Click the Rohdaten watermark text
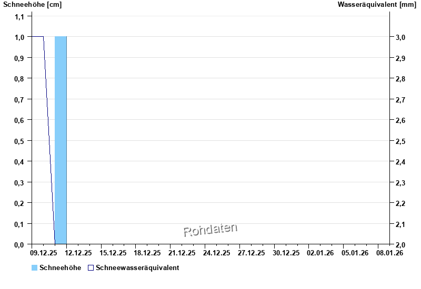 [210, 230]
